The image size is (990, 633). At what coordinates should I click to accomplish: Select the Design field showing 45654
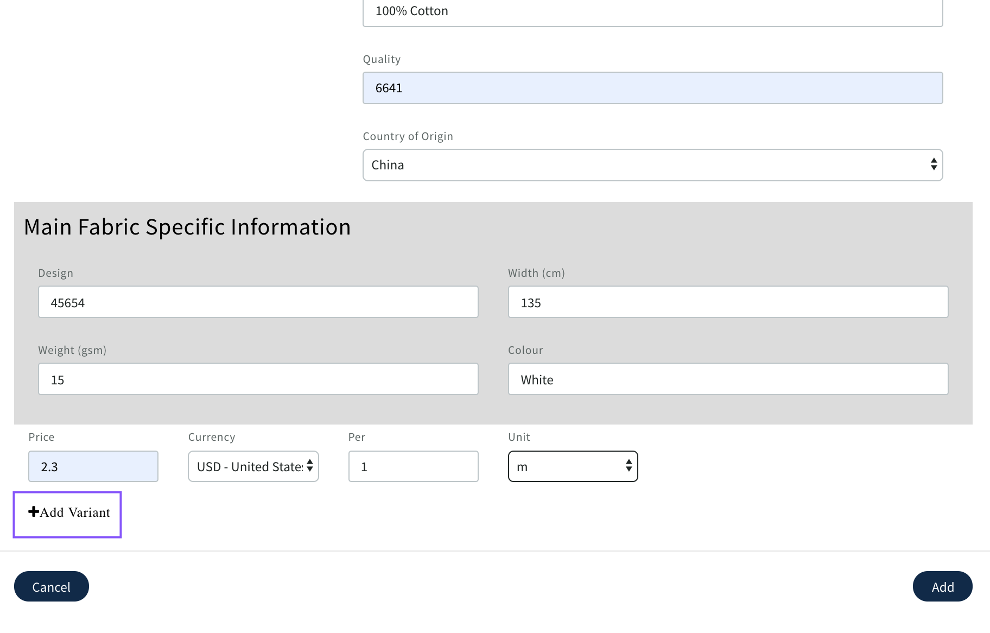click(x=257, y=302)
